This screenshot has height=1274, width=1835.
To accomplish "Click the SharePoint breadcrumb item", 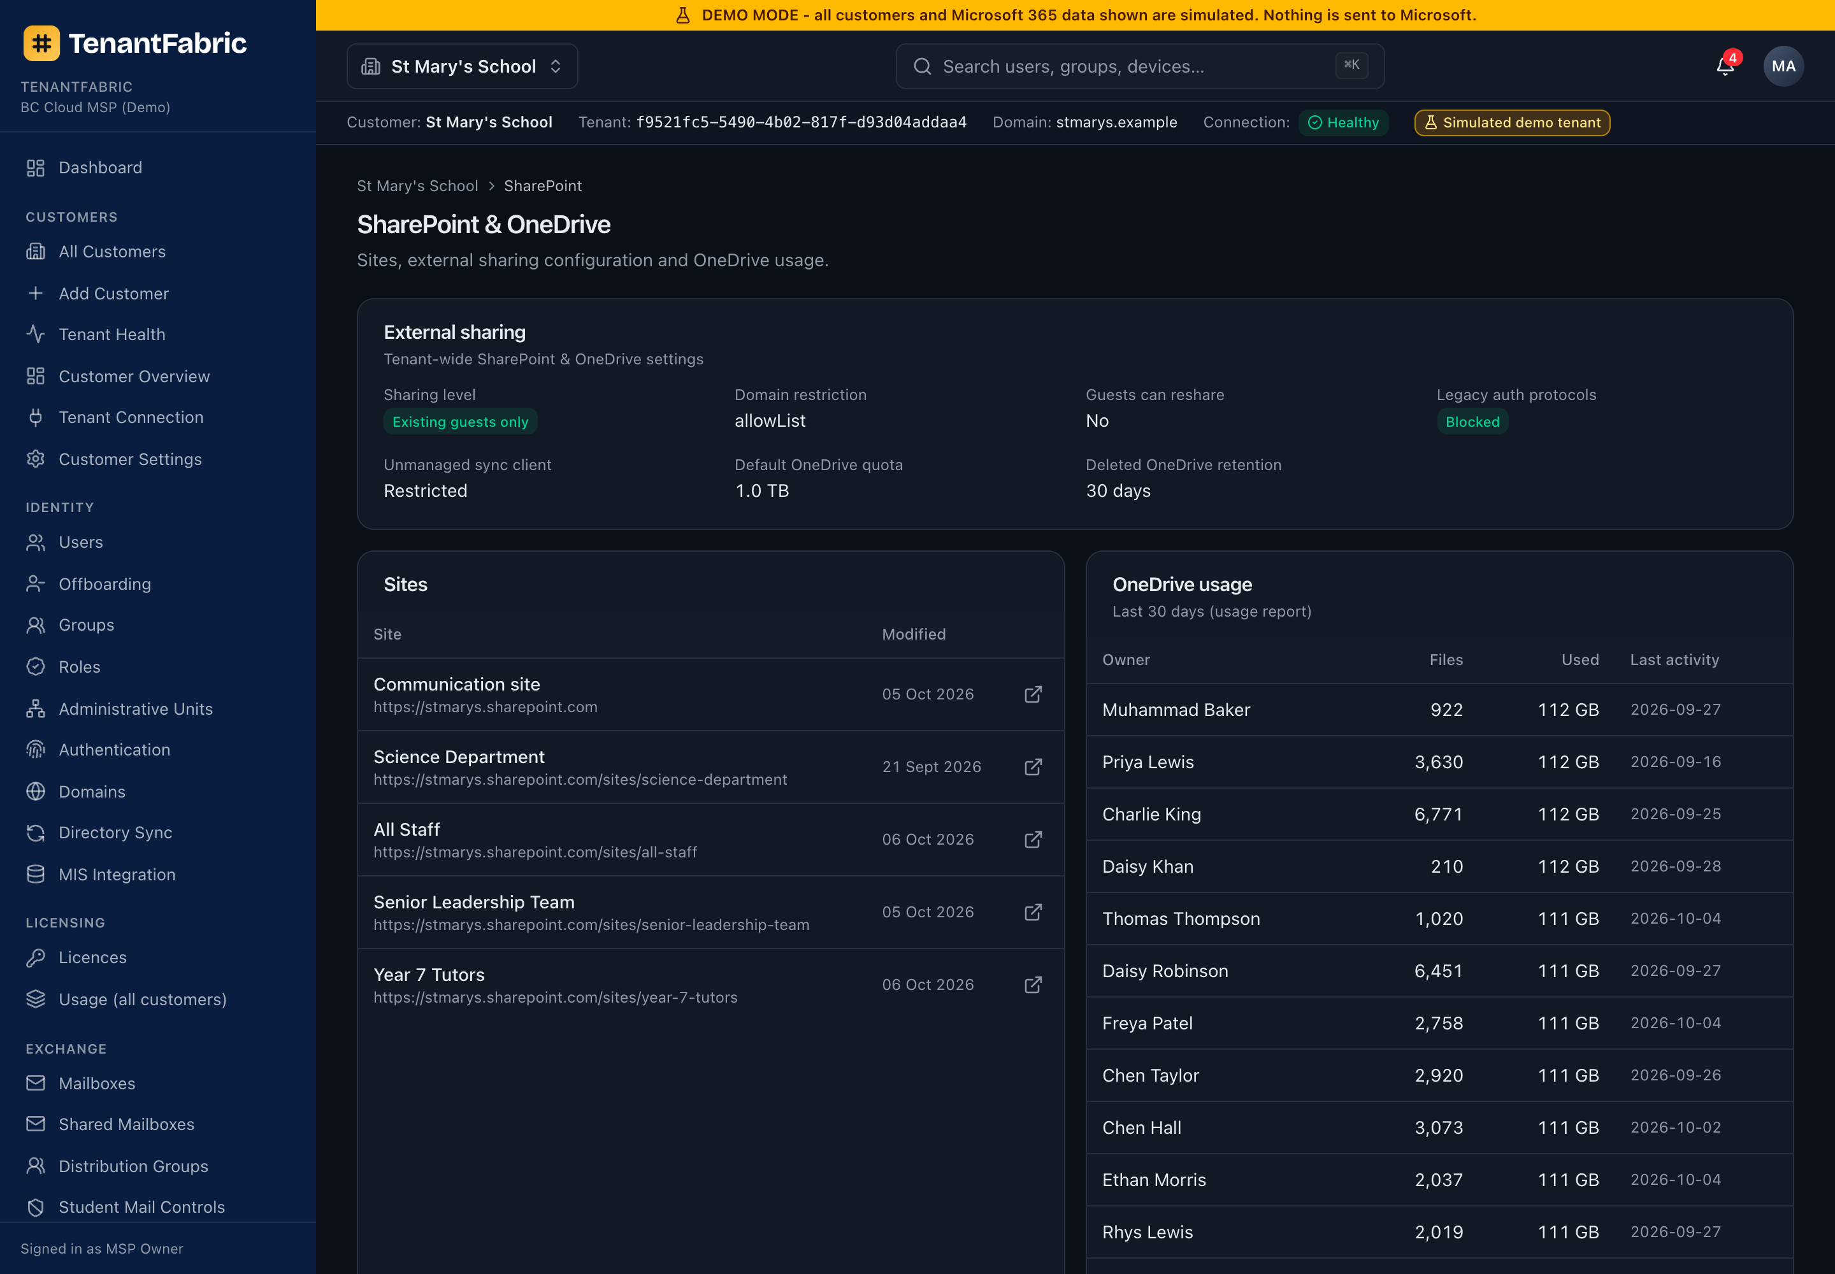I will pyautogui.click(x=542, y=186).
